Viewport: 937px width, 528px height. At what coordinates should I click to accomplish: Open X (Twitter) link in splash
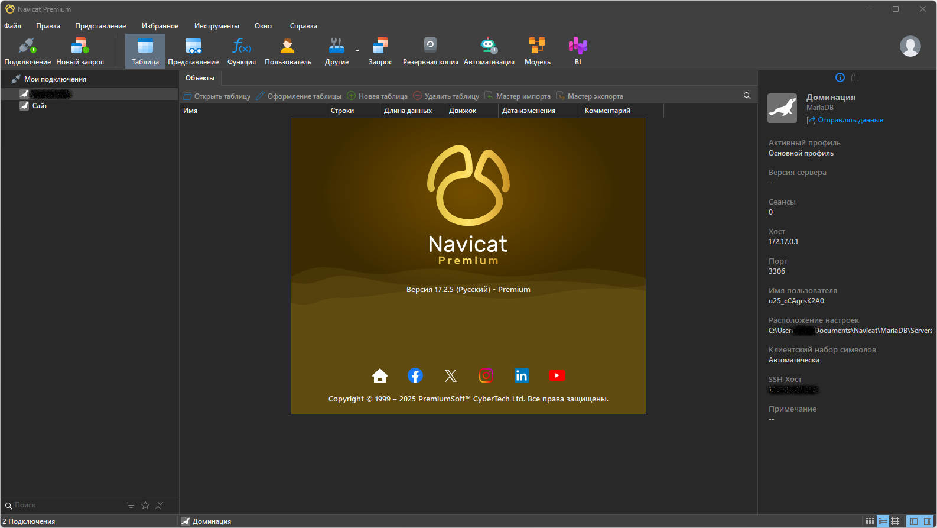(x=451, y=375)
